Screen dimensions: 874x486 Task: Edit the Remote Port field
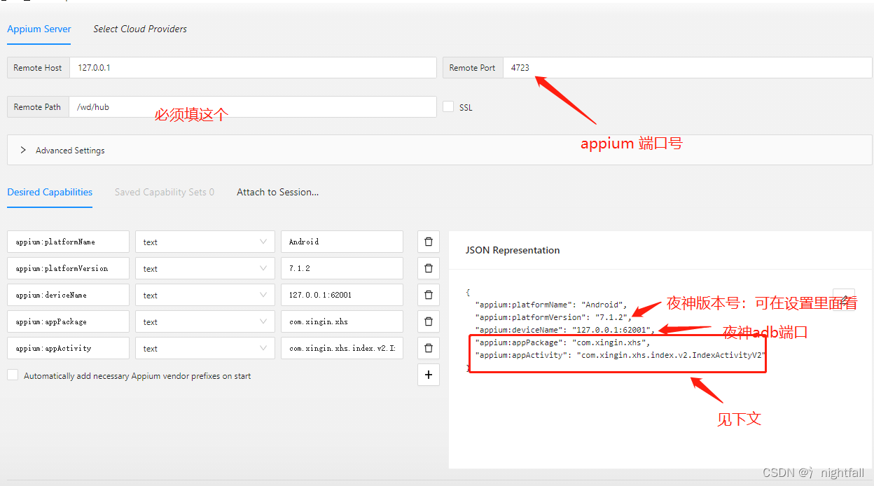point(688,68)
